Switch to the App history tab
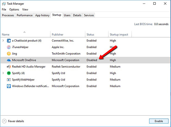 click(42, 15)
